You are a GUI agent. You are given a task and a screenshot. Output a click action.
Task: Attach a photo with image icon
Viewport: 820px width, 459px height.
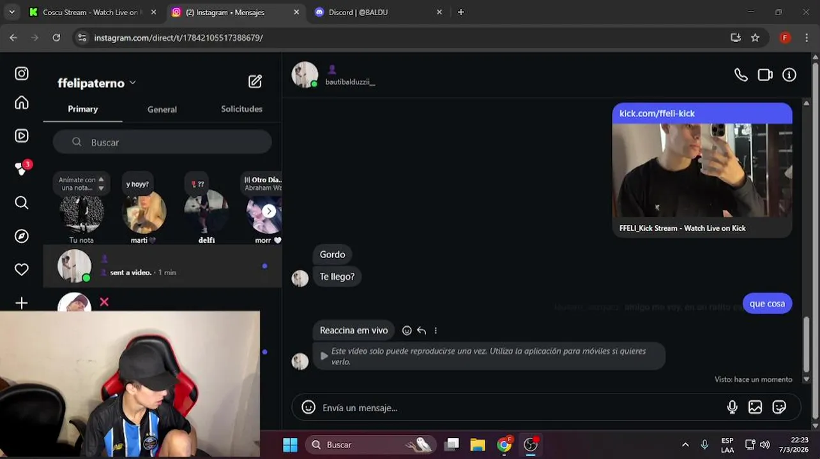[755, 407]
